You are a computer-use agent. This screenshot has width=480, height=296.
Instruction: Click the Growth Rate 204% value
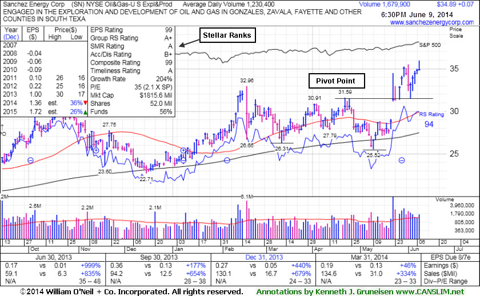point(165,79)
